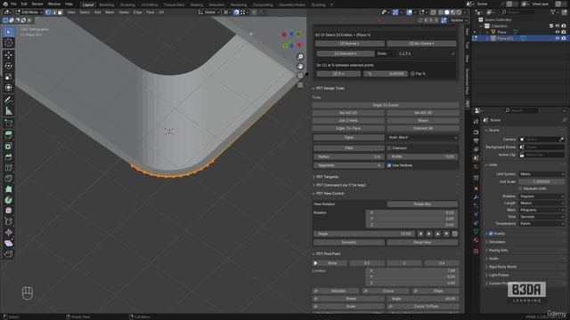Screen dimensions: 570x320
Task: Open the Mesh menu in viewport header
Action: 110,12
